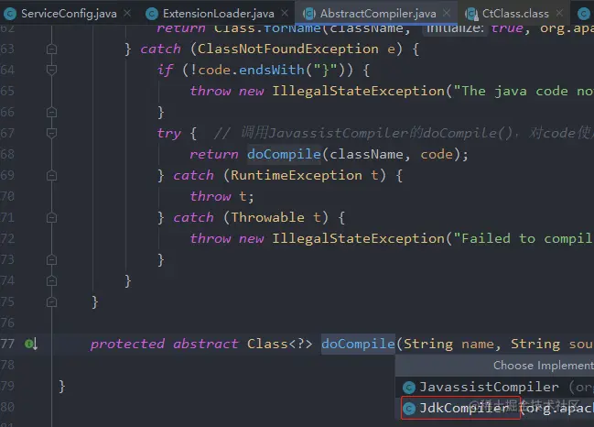Collapse the try block fold on line 67
594x427 pixels.
click(x=51, y=133)
